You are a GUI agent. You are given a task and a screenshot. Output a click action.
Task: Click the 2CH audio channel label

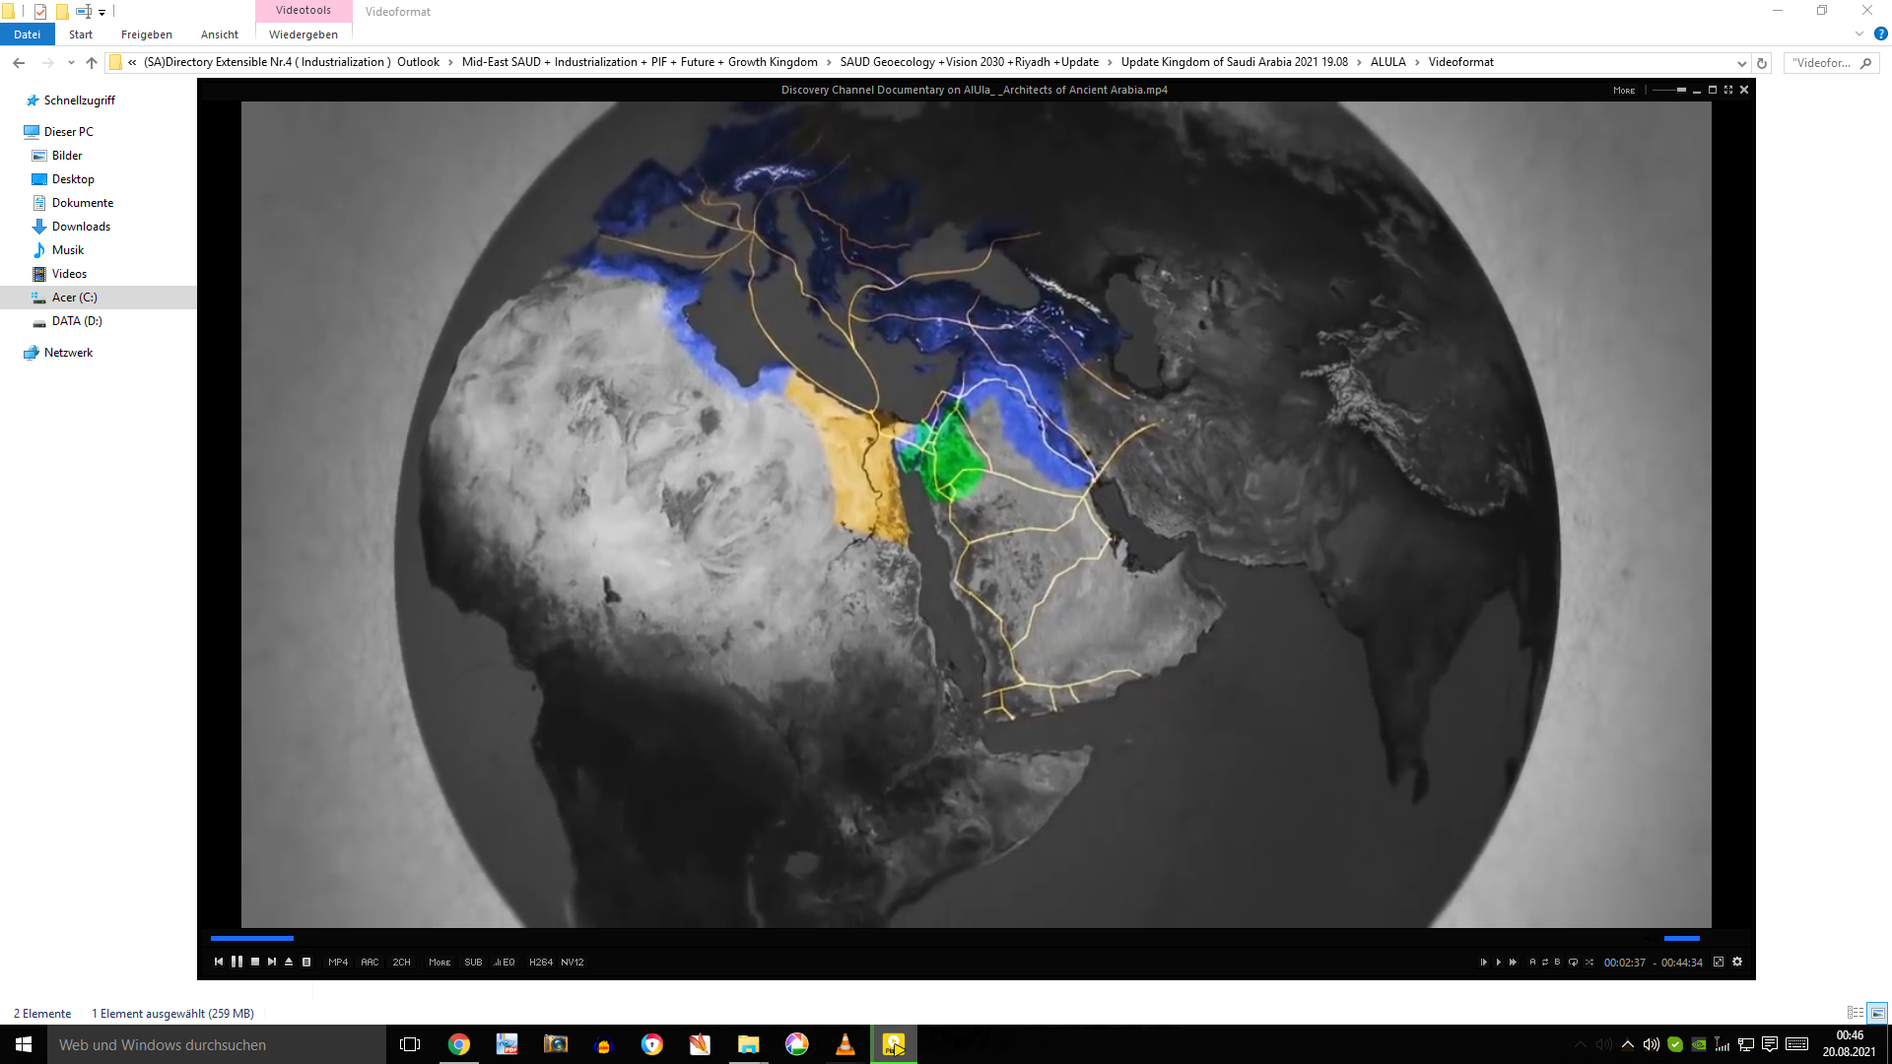401,963
